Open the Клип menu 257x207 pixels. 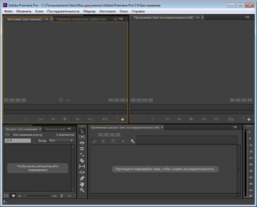click(x=39, y=11)
